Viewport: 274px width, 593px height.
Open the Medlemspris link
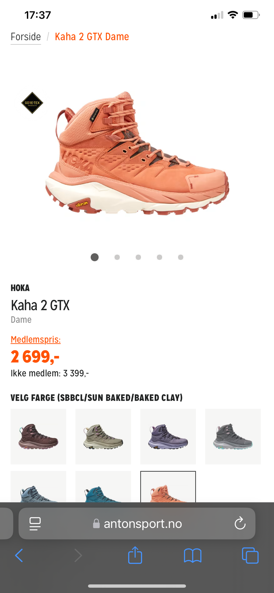click(36, 340)
